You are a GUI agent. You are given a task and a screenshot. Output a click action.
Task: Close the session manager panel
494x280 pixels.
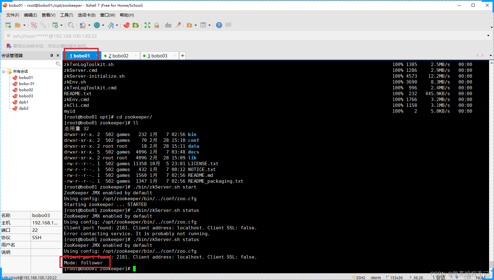58,56
